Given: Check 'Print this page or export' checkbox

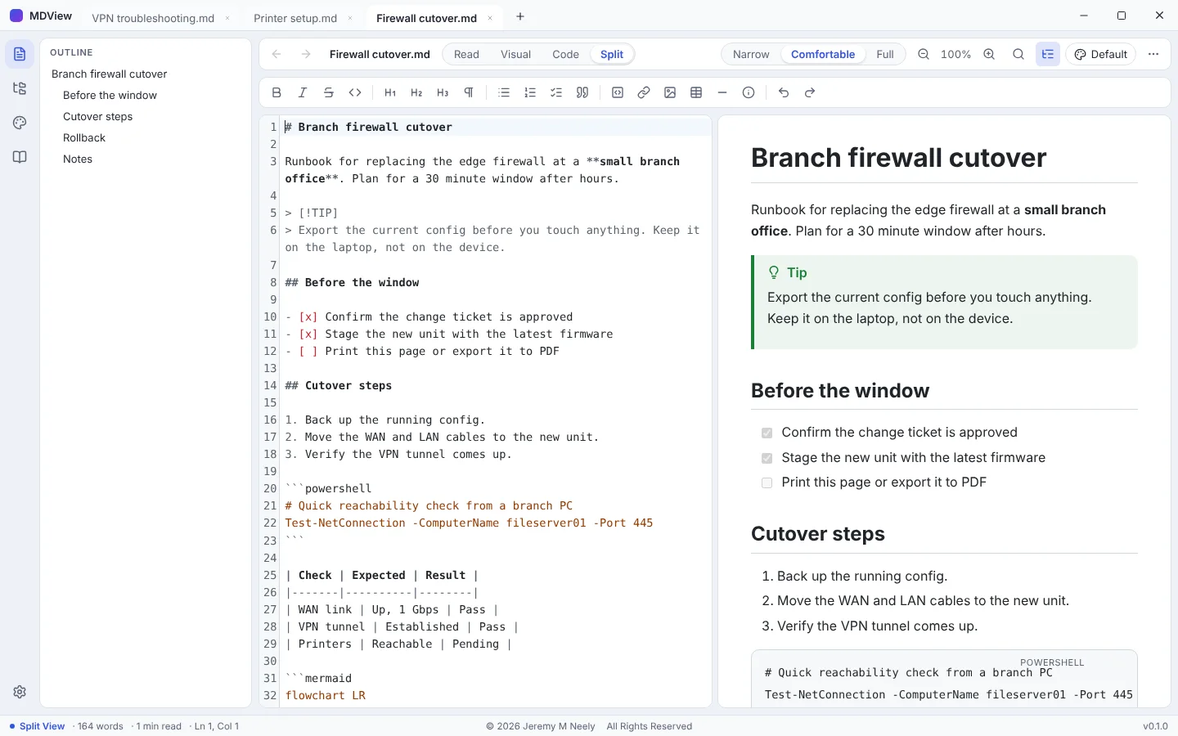Looking at the screenshot, I should pyautogui.click(x=767, y=482).
